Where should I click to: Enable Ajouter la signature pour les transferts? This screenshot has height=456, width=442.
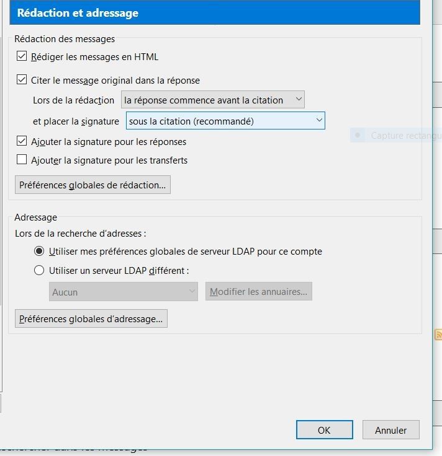[22, 160]
